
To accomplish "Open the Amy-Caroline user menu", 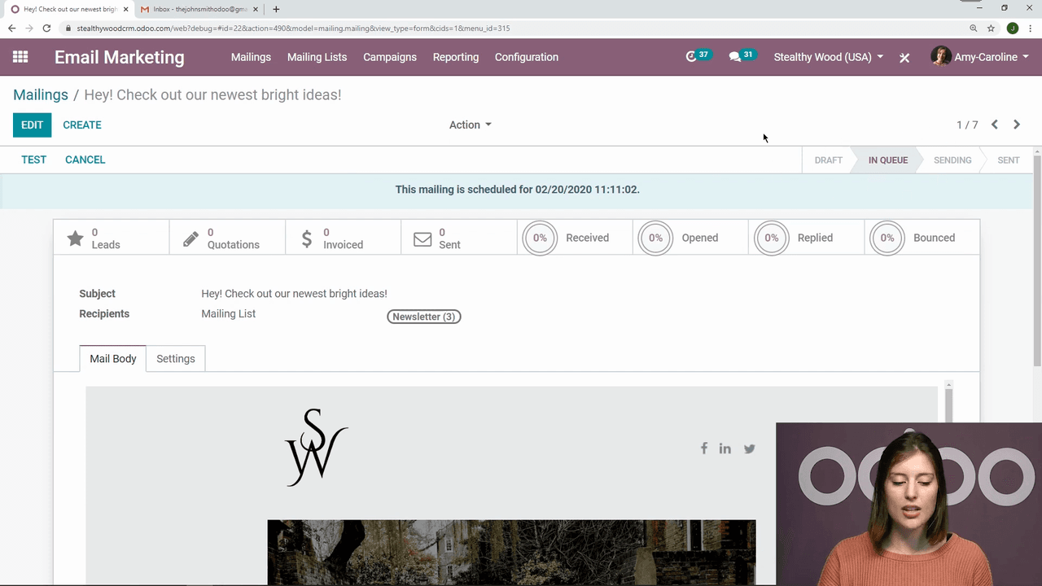I will [980, 57].
